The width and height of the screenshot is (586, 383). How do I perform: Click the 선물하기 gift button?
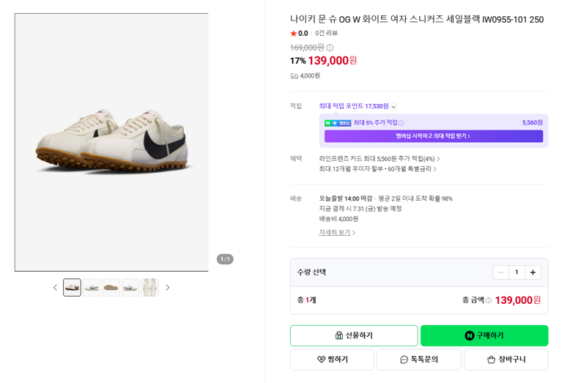pyautogui.click(x=354, y=335)
